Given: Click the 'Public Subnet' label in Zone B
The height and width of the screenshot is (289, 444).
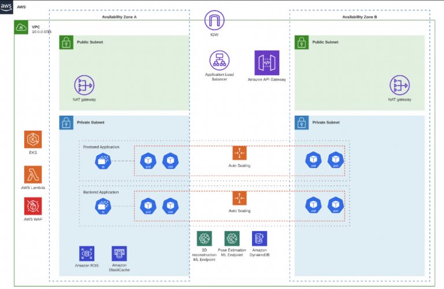Looking at the screenshot, I should [x=325, y=42].
